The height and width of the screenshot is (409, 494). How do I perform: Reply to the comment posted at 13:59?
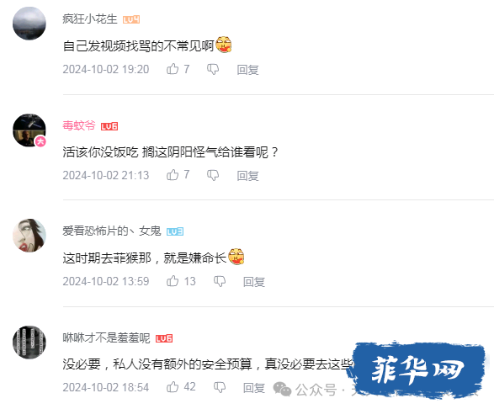(254, 281)
